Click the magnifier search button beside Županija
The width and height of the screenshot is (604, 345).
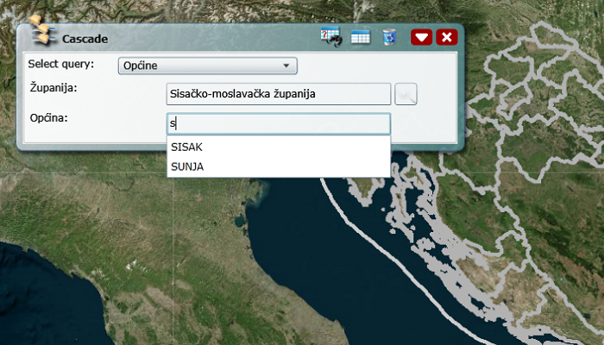click(406, 93)
